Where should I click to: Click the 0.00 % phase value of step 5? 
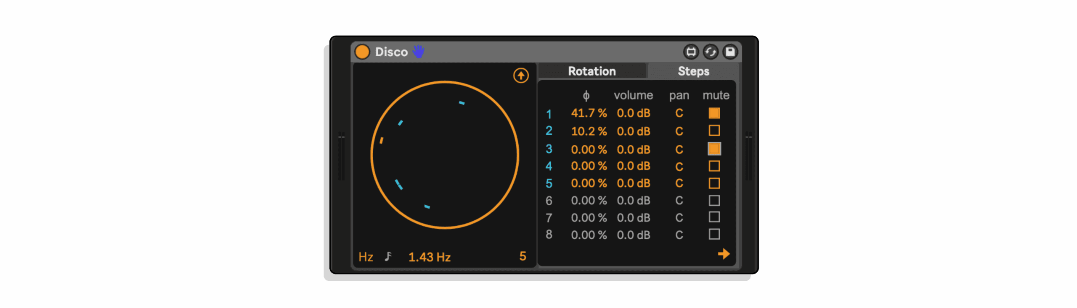coord(589,183)
